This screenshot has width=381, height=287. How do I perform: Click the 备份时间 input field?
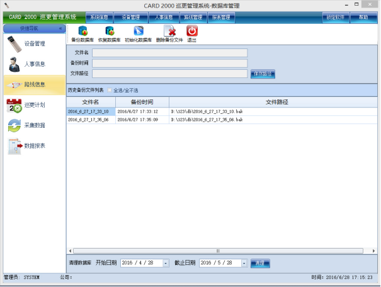169,64
